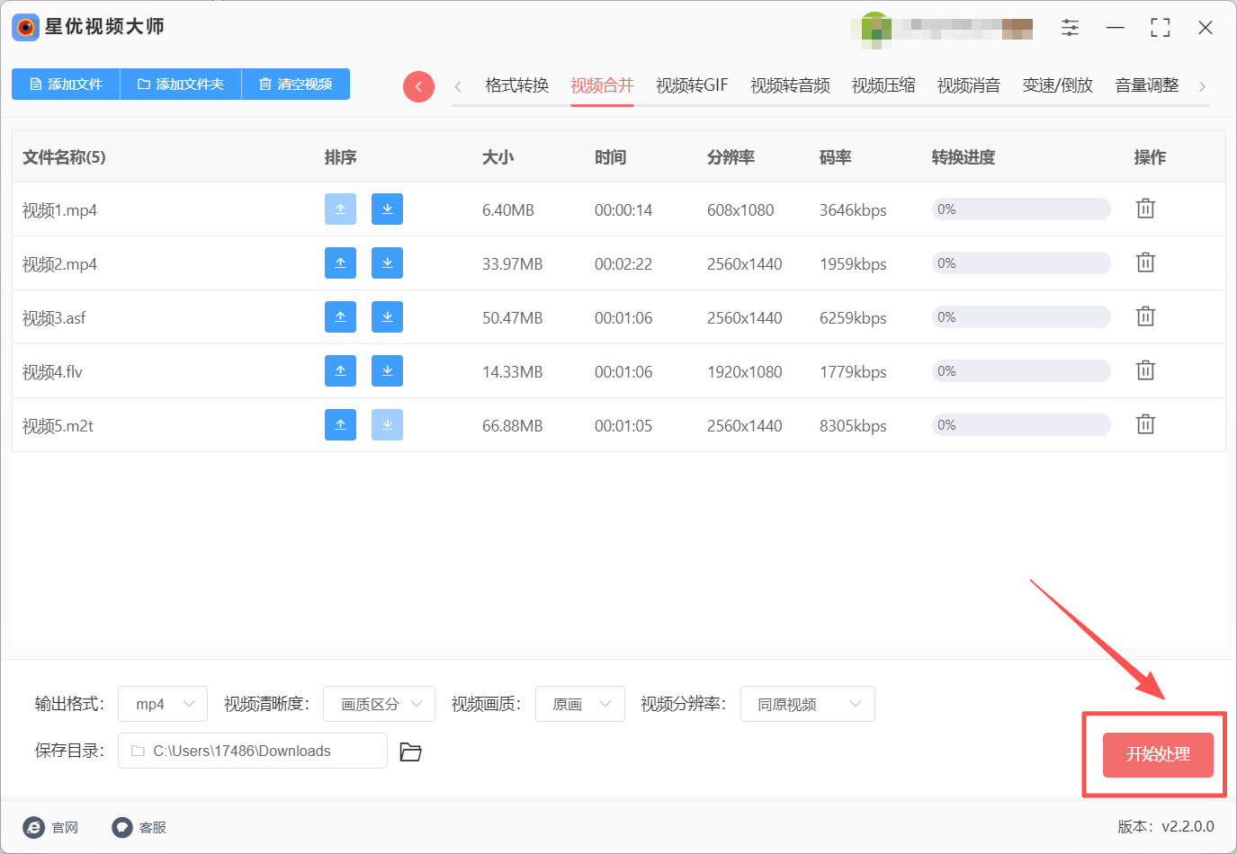Move 视频2.mp4 up in order
The height and width of the screenshot is (854, 1237).
[340, 262]
